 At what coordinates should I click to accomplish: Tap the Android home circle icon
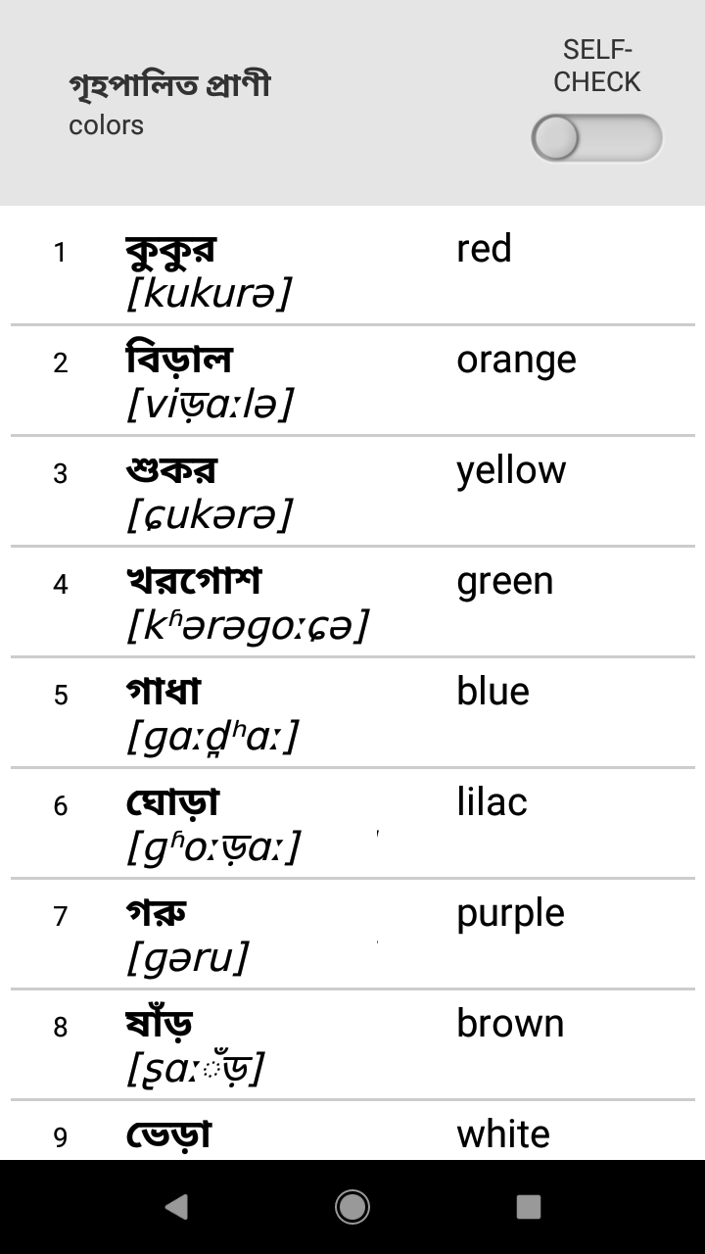click(352, 1209)
